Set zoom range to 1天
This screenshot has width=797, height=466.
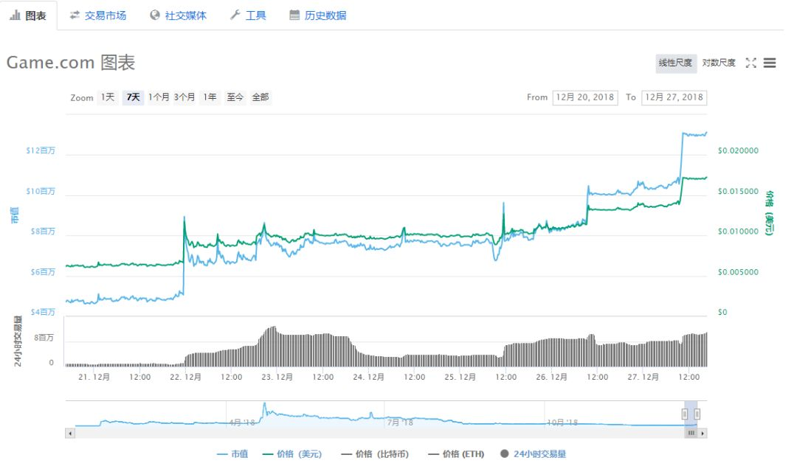[x=108, y=97]
